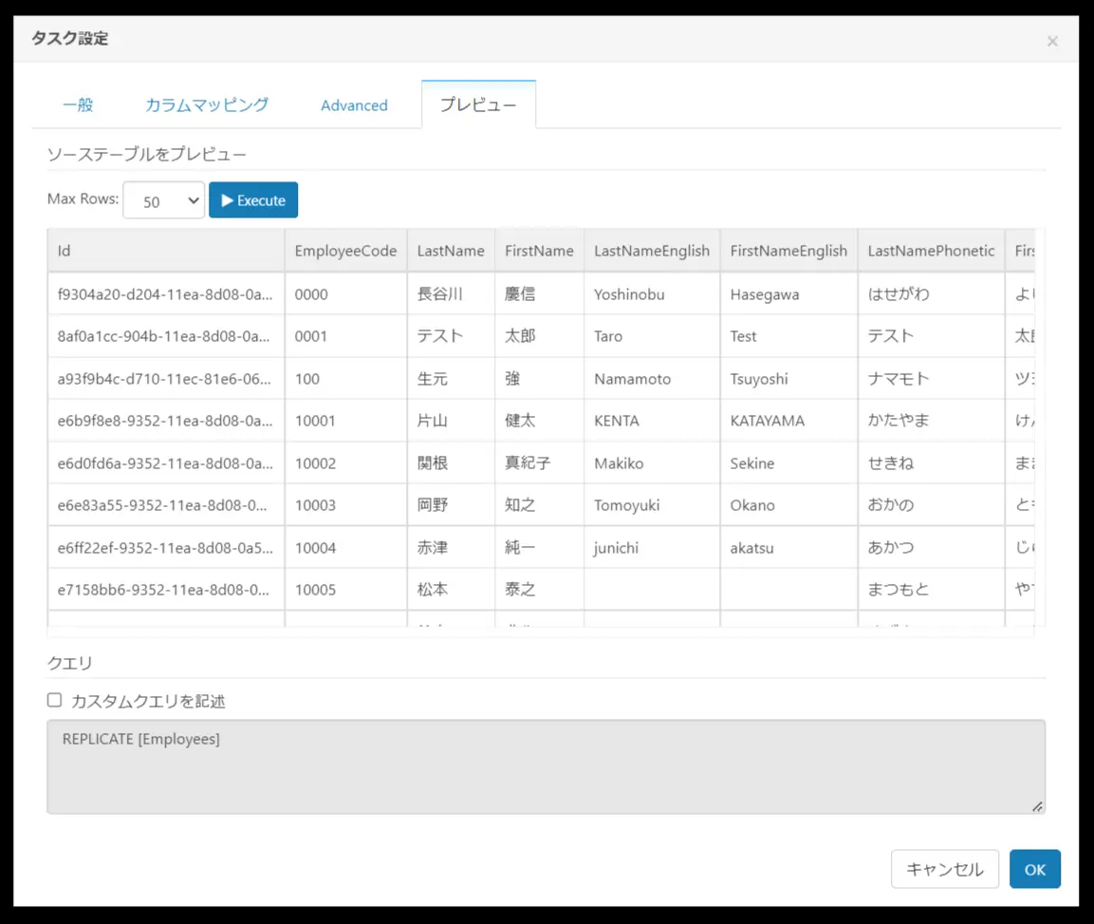
Task: Click the REPLICATE [Employees] query text area
Action: coord(546,767)
